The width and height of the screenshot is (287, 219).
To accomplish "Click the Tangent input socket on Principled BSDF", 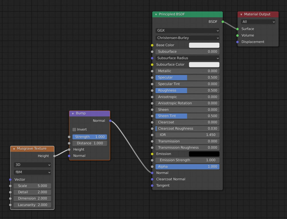I will 152,185.
